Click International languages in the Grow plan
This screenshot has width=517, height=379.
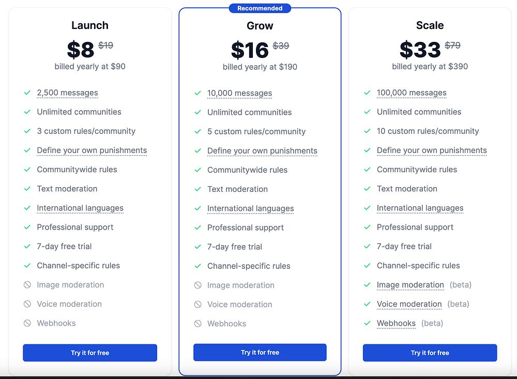(x=251, y=208)
